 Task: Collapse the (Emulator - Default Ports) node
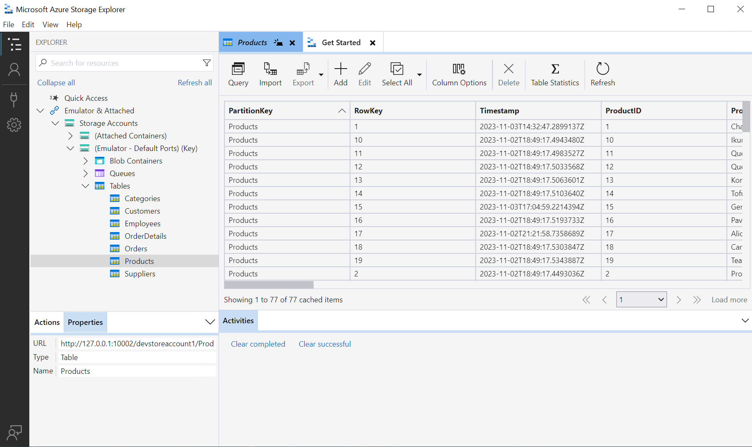click(x=70, y=148)
